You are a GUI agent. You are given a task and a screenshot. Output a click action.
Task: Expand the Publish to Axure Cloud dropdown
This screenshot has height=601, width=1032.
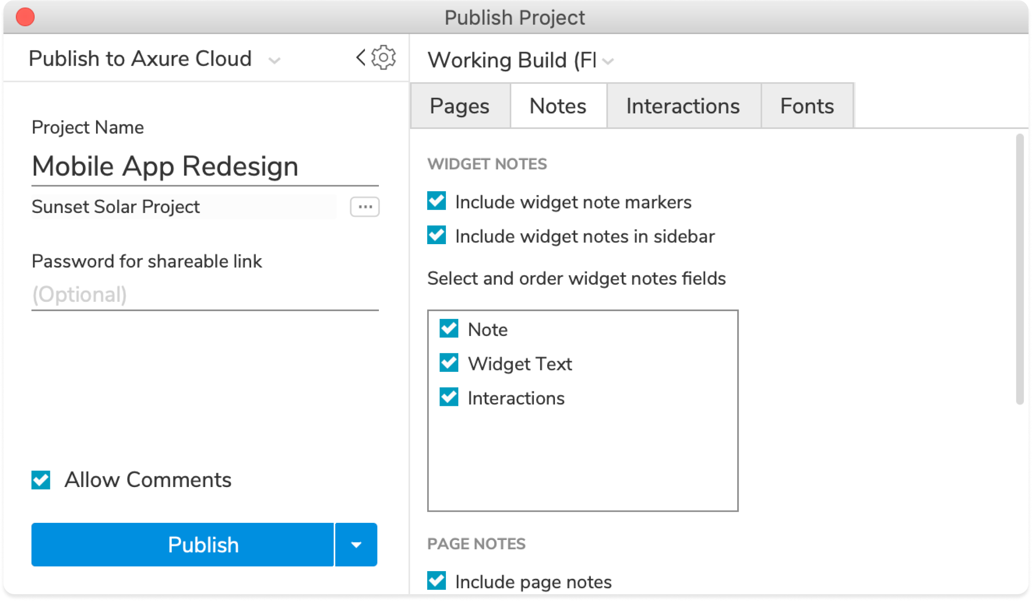pos(274,60)
